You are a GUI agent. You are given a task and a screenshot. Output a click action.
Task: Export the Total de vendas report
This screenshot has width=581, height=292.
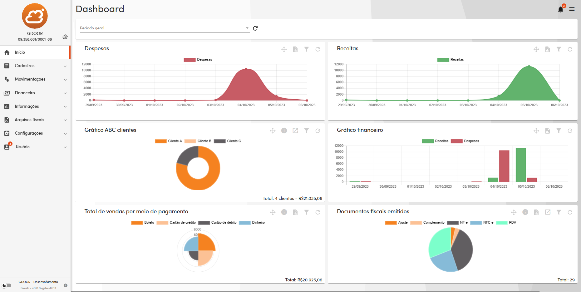pyautogui.click(x=295, y=212)
